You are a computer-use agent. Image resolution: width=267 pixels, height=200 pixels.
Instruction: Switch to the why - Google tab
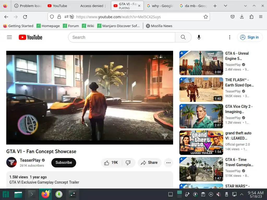click(160, 6)
